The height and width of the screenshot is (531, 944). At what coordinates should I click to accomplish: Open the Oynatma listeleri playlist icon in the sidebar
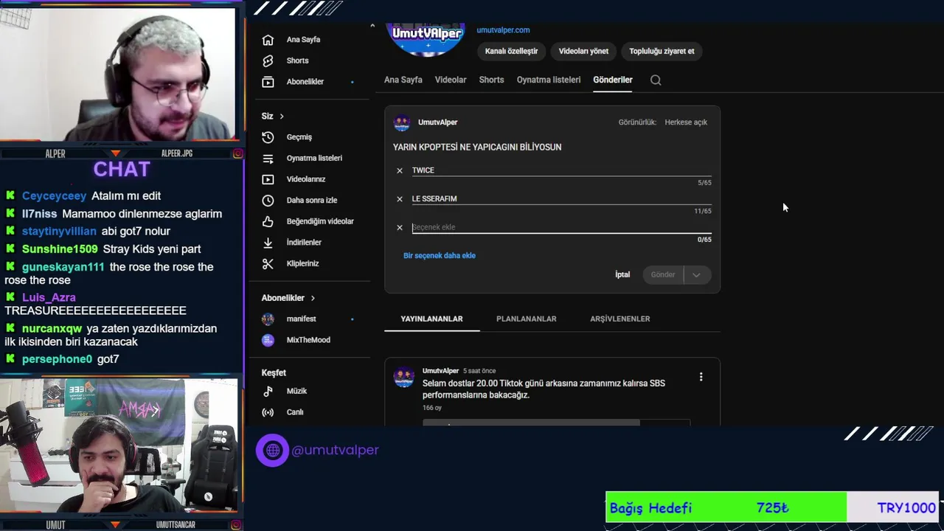[268, 158]
